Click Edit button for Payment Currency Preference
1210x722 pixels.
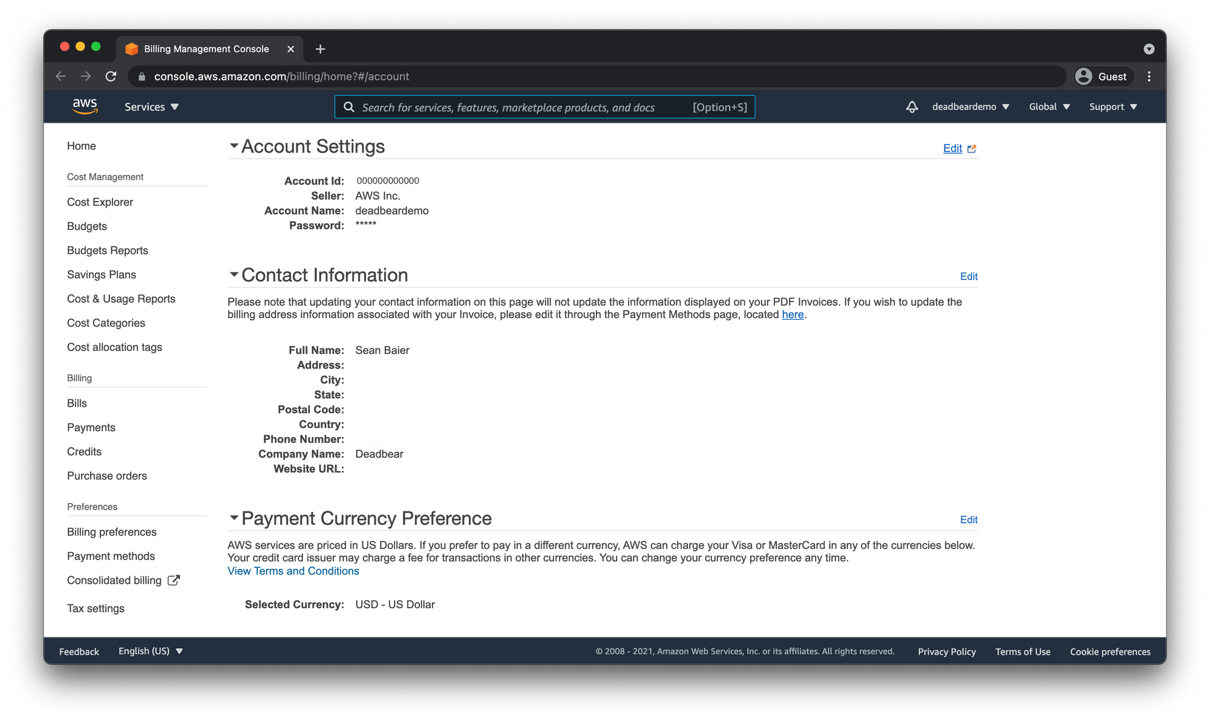click(x=968, y=519)
